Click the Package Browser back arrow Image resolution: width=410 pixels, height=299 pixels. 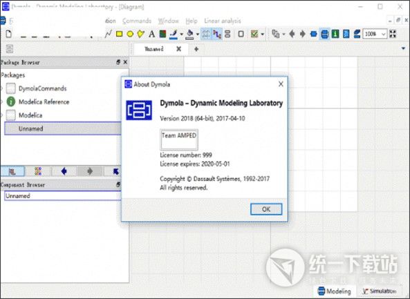coord(64,171)
